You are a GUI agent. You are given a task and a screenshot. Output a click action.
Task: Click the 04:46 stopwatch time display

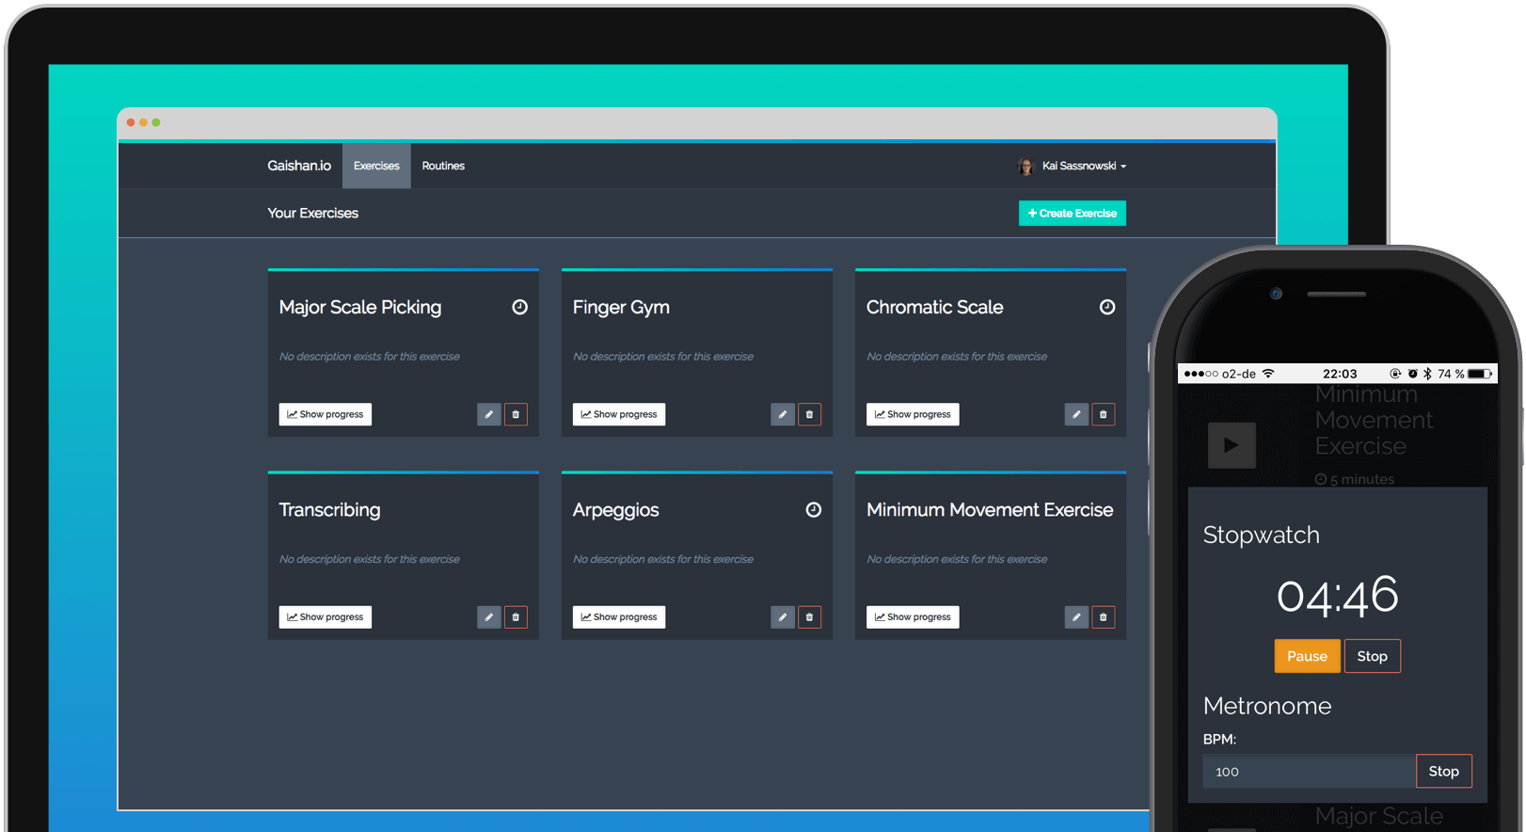tap(1338, 596)
